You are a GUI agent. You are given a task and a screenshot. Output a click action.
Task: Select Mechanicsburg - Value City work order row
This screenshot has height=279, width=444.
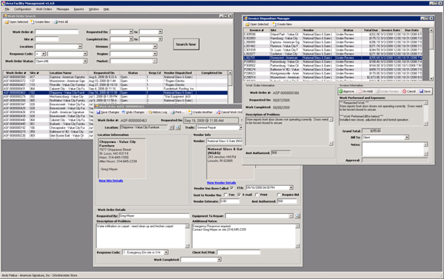115,97
